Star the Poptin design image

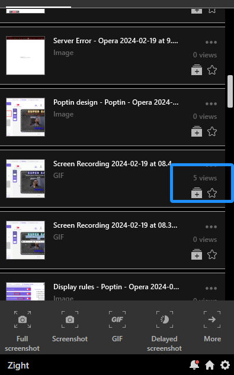[x=212, y=131]
